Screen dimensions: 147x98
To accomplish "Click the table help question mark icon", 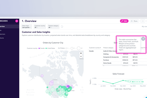I will [x=143, y=39].
